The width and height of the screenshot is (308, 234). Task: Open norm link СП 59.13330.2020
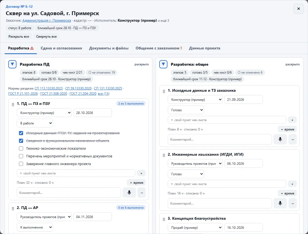pos(78,88)
